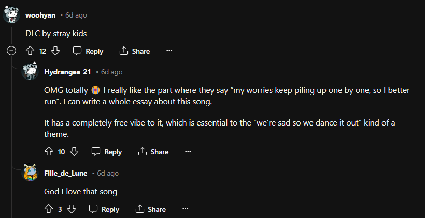Upvote woohyan's comment about DLC
This screenshot has width=425, height=218.
(x=30, y=51)
